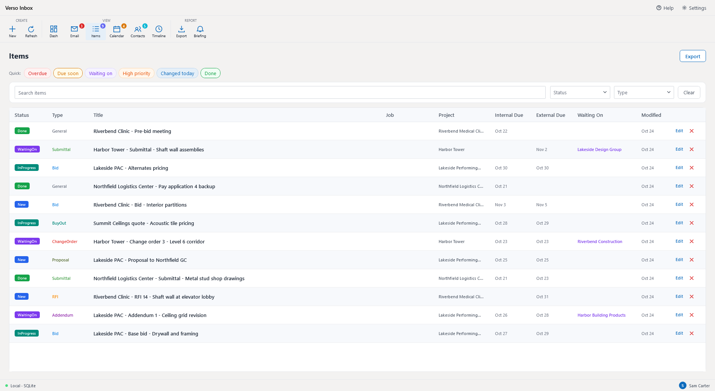Delete the Riverbend Clinic Pre-bid meeting row

click(x=692, y=131)
